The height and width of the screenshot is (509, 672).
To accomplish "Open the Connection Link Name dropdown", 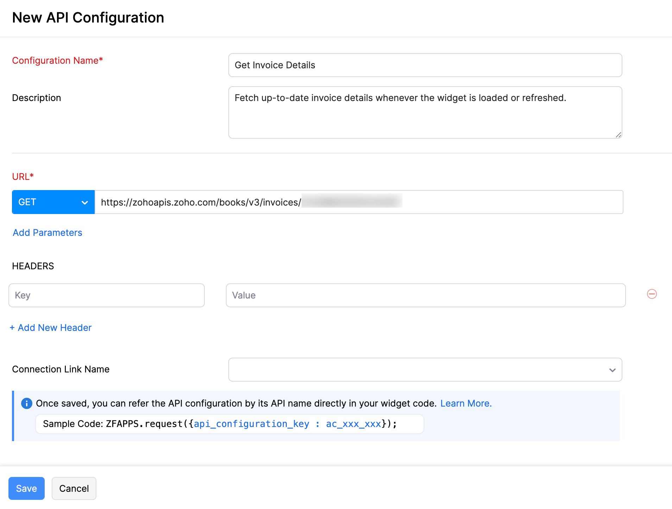I will (425, 370).
